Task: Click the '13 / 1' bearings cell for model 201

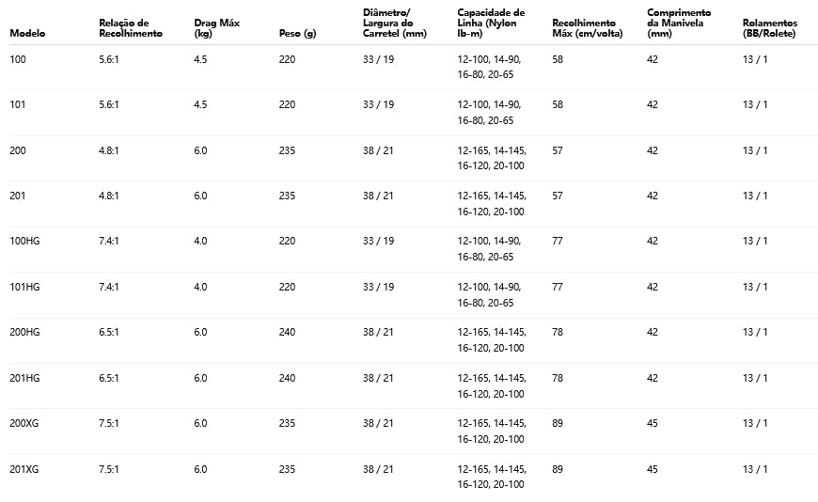Action: coord(755,196)
